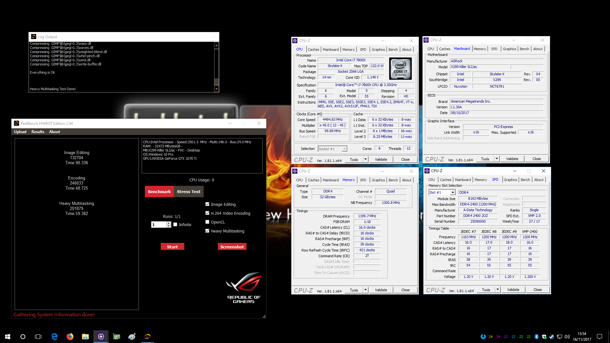
Task: Switch to Caches tab in CPU-Z CPU window
Action: pos(313,50)
